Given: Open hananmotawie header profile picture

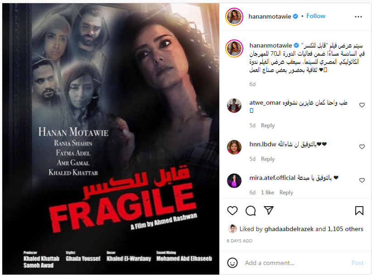Looking at the screenshot, I should tap(234, 17).
